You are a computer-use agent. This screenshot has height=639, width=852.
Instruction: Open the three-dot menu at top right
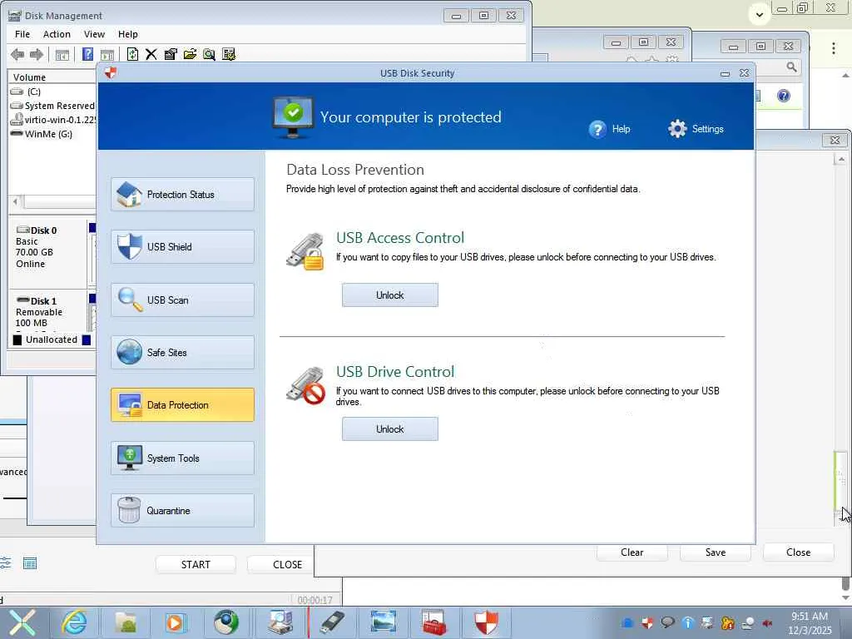[x=834, y=47]
